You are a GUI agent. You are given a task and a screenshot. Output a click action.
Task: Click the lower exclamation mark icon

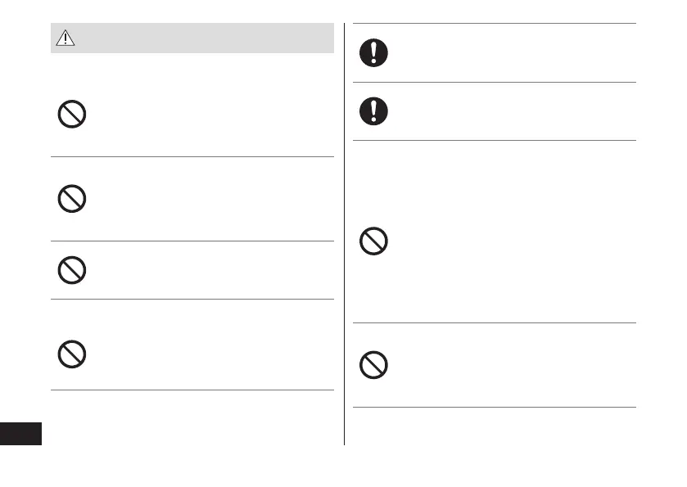tap(374, 111)
